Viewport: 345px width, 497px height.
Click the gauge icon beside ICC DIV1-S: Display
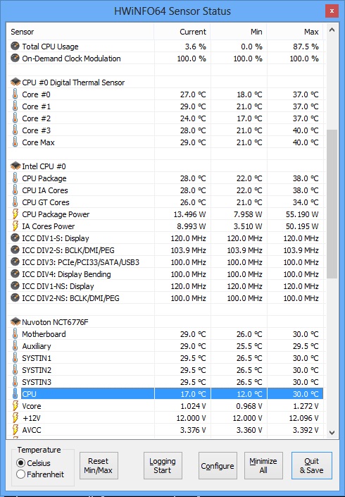coord(15,238)
